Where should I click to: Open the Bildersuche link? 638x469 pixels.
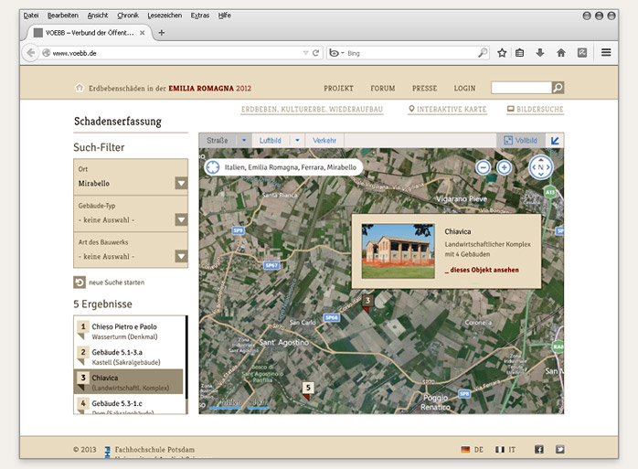(x=535, y=109)
